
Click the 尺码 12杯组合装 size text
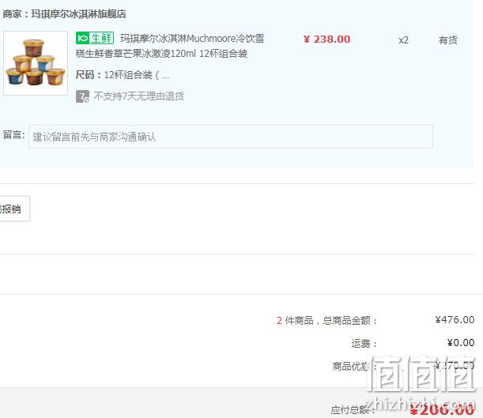point(123,75)
